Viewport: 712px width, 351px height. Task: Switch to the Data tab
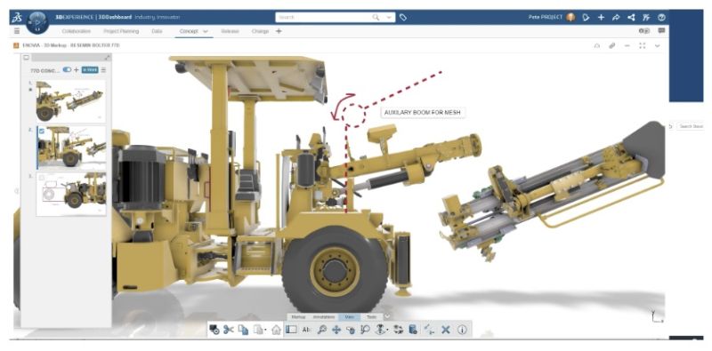point(158,31)
